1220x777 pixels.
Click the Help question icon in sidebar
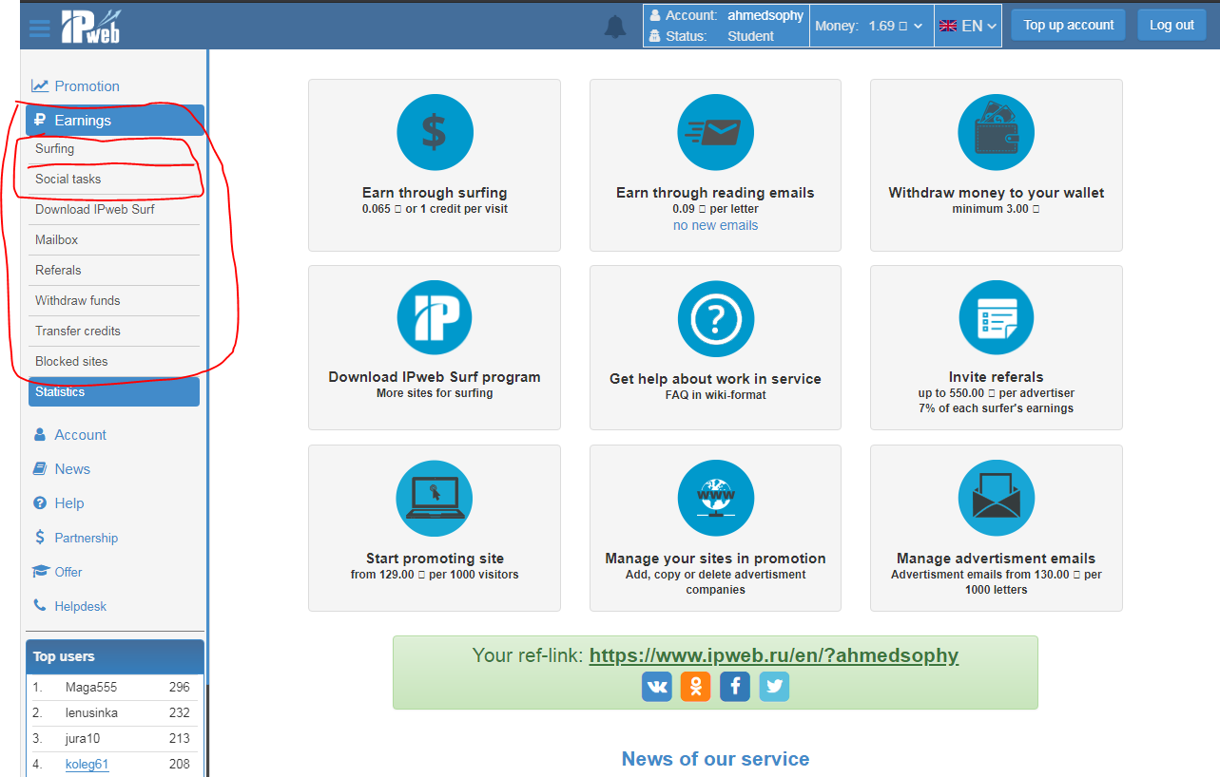coord(40,502)
